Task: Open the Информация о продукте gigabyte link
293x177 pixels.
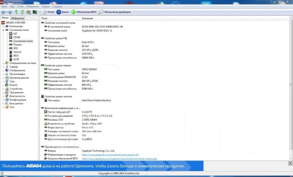Action: click(x=110, y=155)
